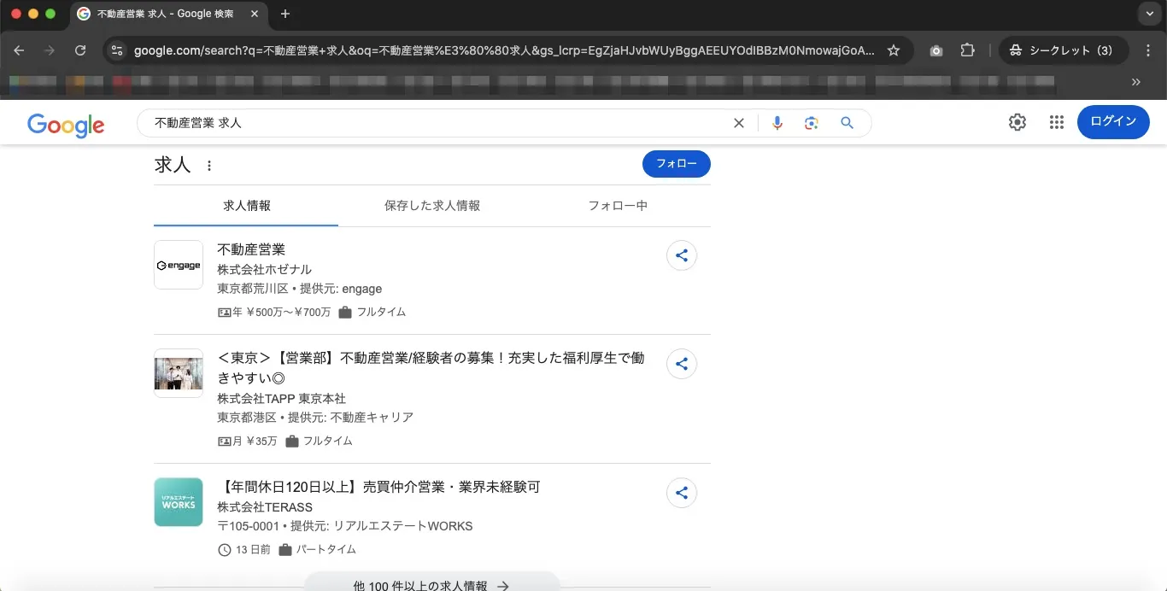Viewport: 1167px width, 591px height.
Task: Click the シークレット (3) incognito indicator
Action: point(1063,50)
